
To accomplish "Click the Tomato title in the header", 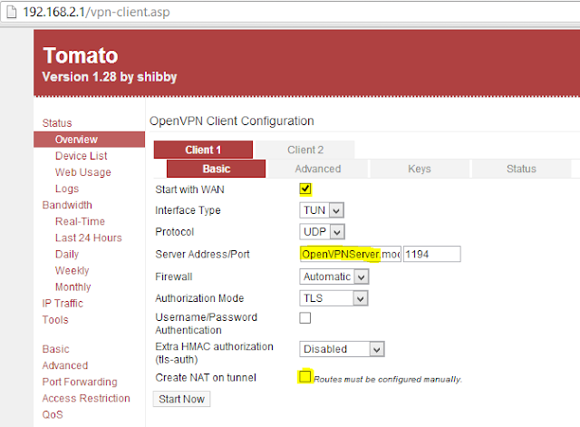I will click(81, 55).
